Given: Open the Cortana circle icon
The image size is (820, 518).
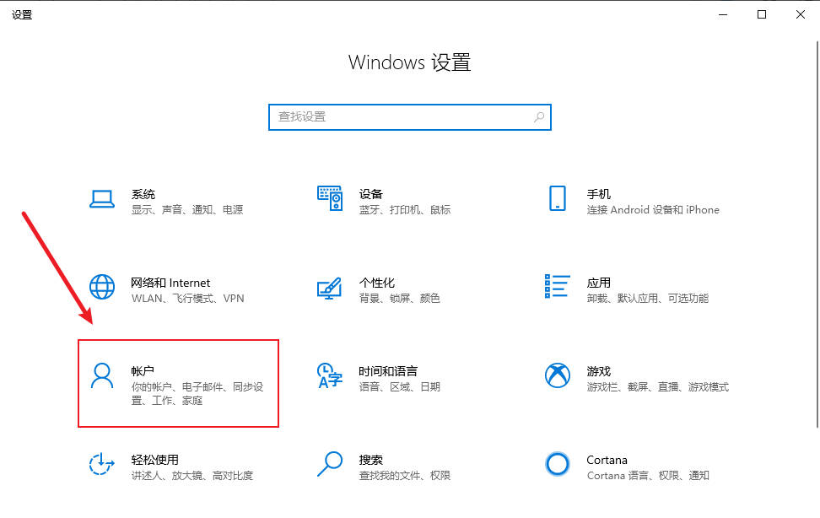Looking at the screenshot, I should click(x=558, y=464).
